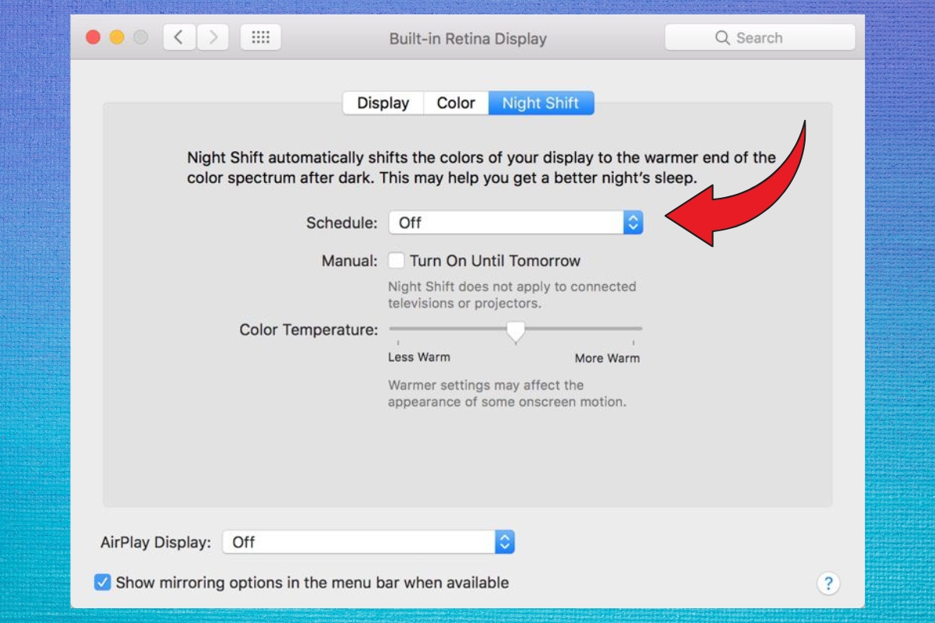This screenshot has width=935, height=623.
Task: Show all preferences grid button
Action: coord(260,37)
